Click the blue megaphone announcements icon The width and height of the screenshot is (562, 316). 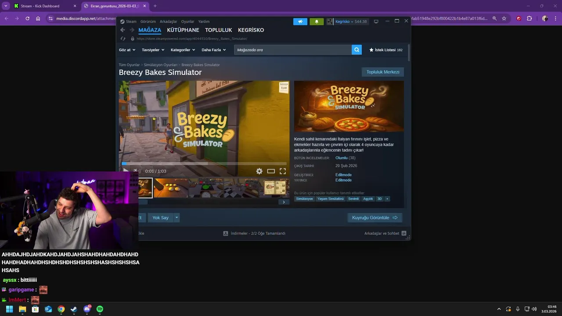point(300,22)
